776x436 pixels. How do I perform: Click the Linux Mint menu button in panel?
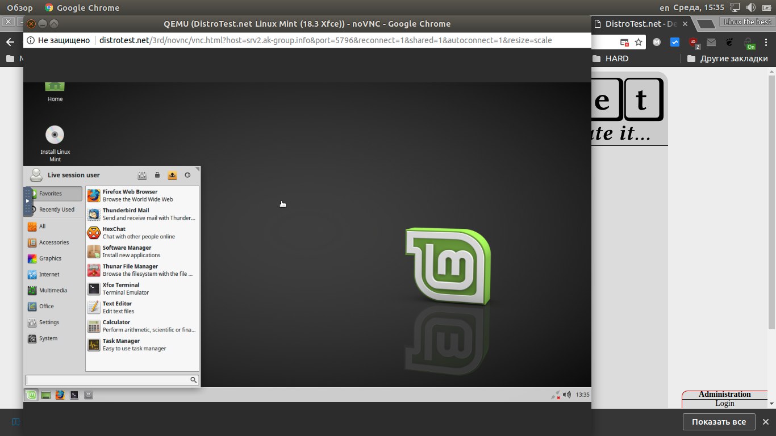[x=32, y=395]
